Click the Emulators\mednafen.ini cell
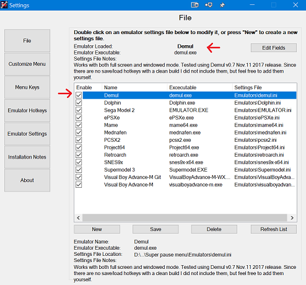306x285 pixels. [260, 133]
